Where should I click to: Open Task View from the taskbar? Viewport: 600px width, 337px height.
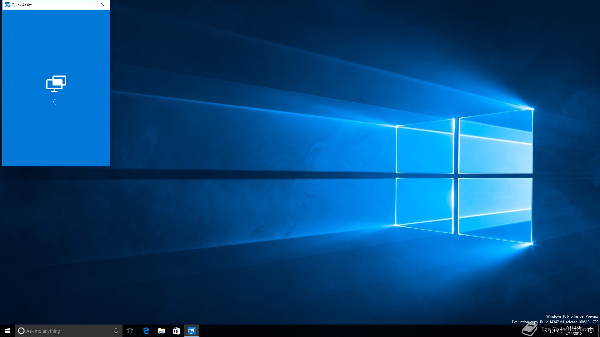point(130,331)
